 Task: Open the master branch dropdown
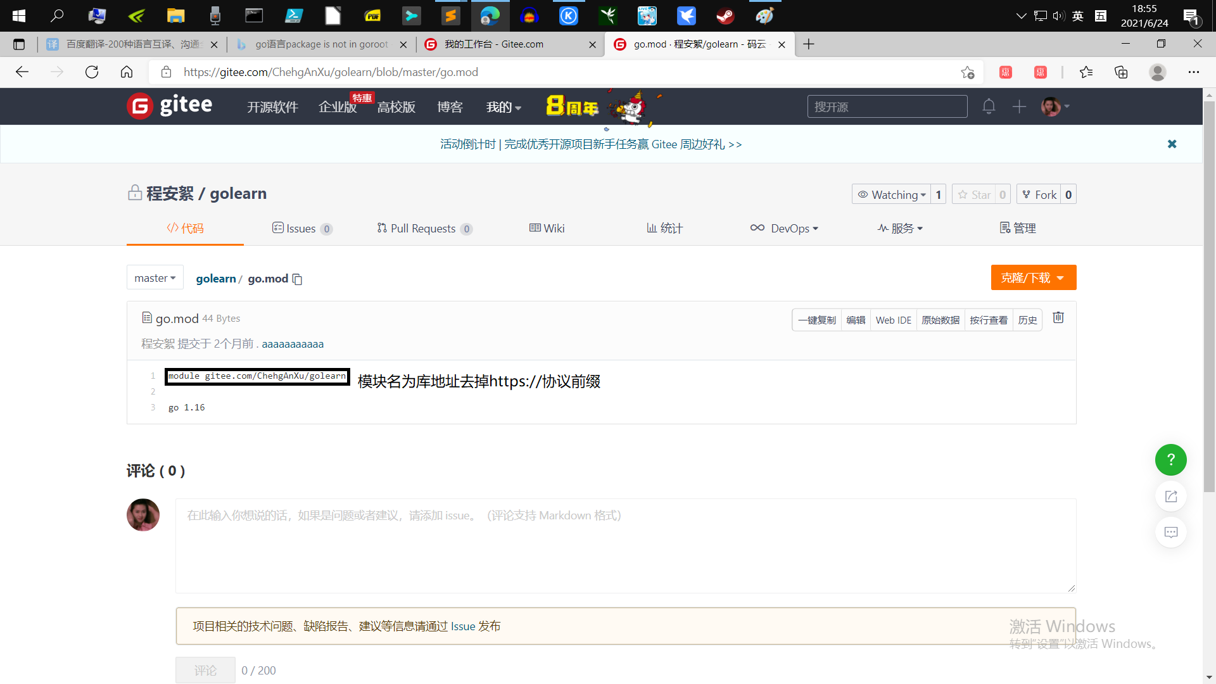click(x=155, y=278)
